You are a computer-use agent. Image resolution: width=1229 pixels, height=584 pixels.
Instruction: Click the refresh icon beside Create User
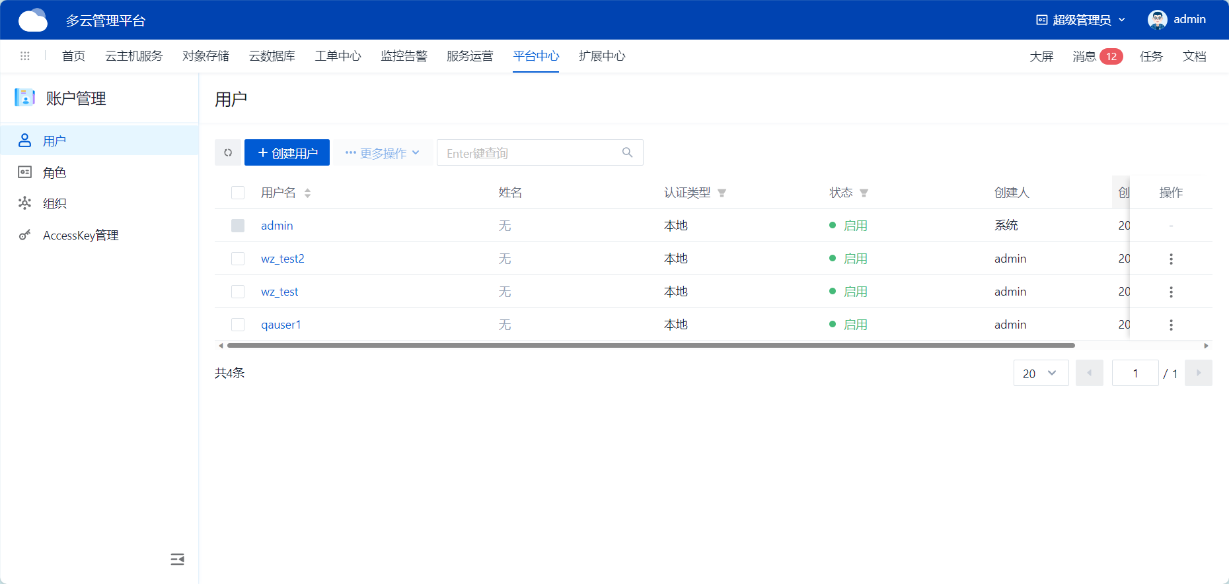(228, 152)
